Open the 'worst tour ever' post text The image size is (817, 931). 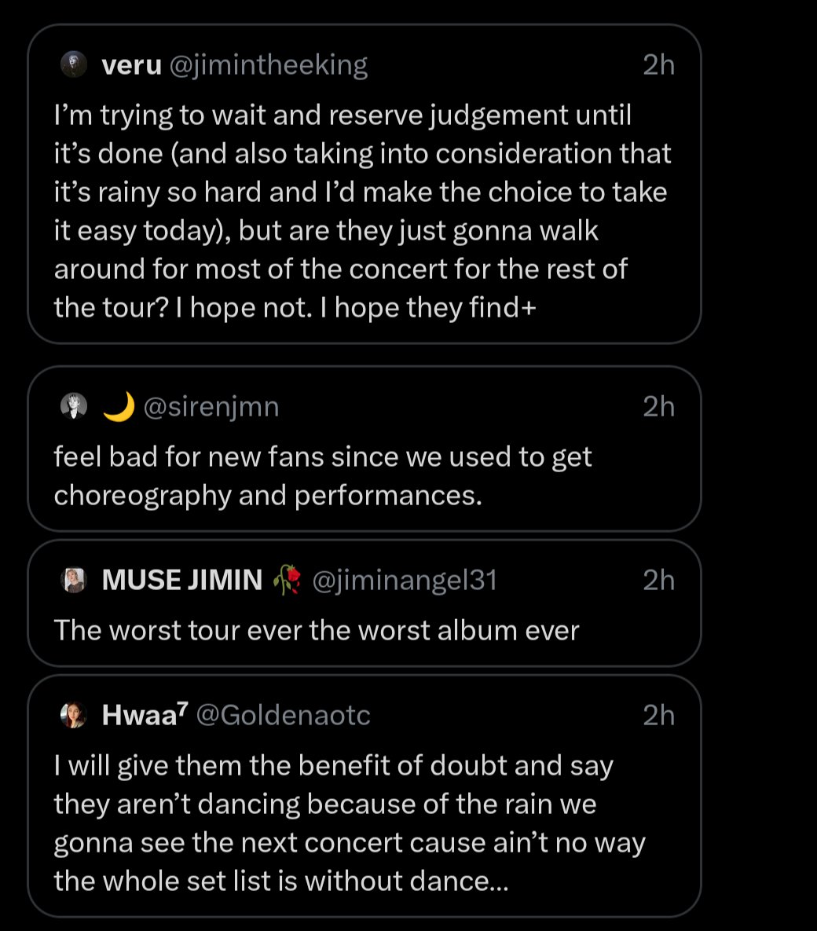(317, 631)
